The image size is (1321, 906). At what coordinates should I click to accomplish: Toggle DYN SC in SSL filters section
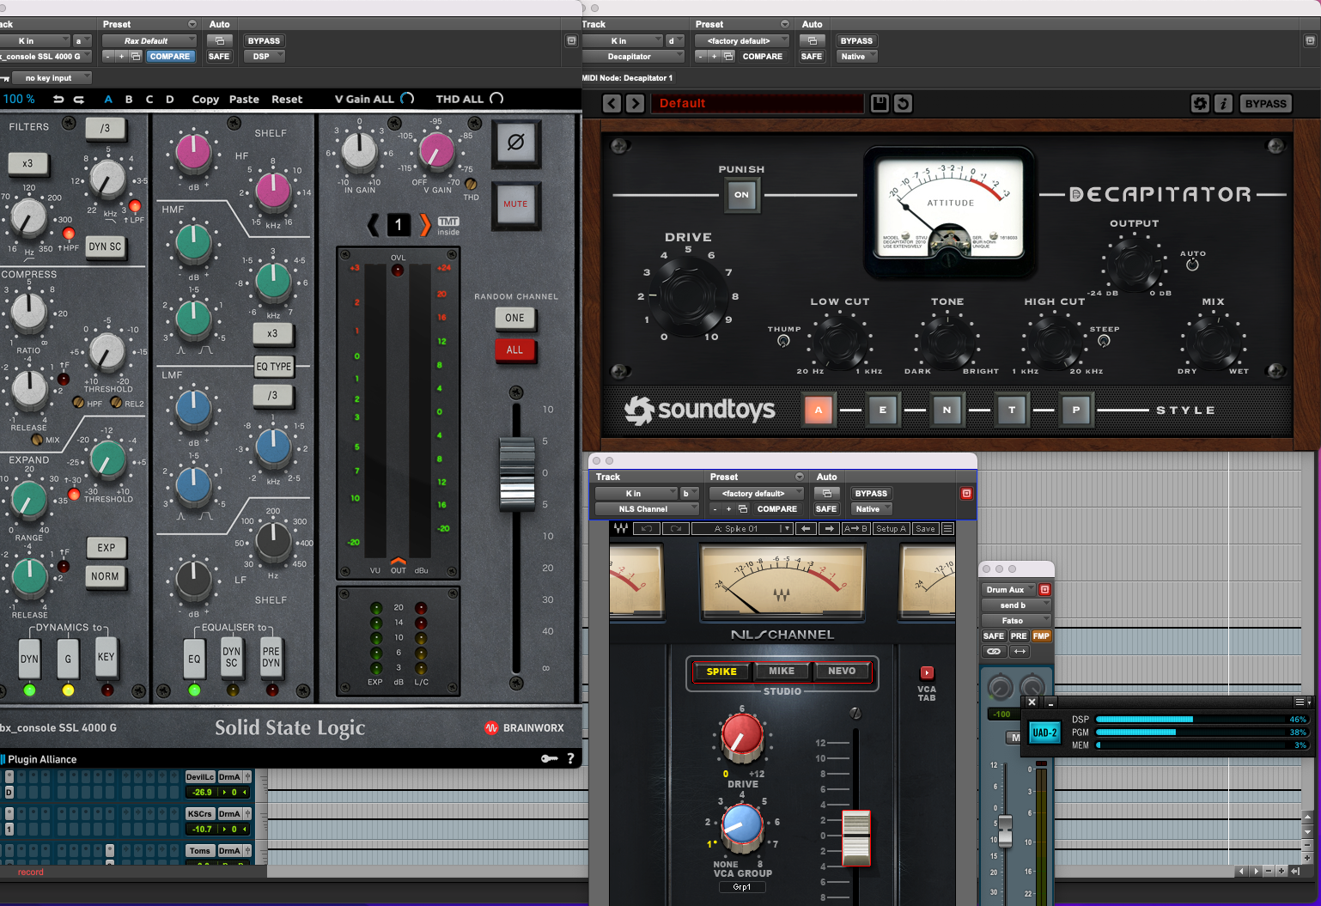click(106, 246)
